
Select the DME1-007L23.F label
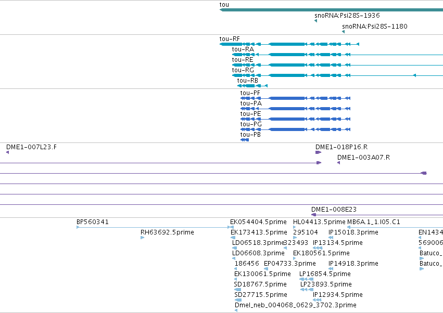click(x=31, y=147)
